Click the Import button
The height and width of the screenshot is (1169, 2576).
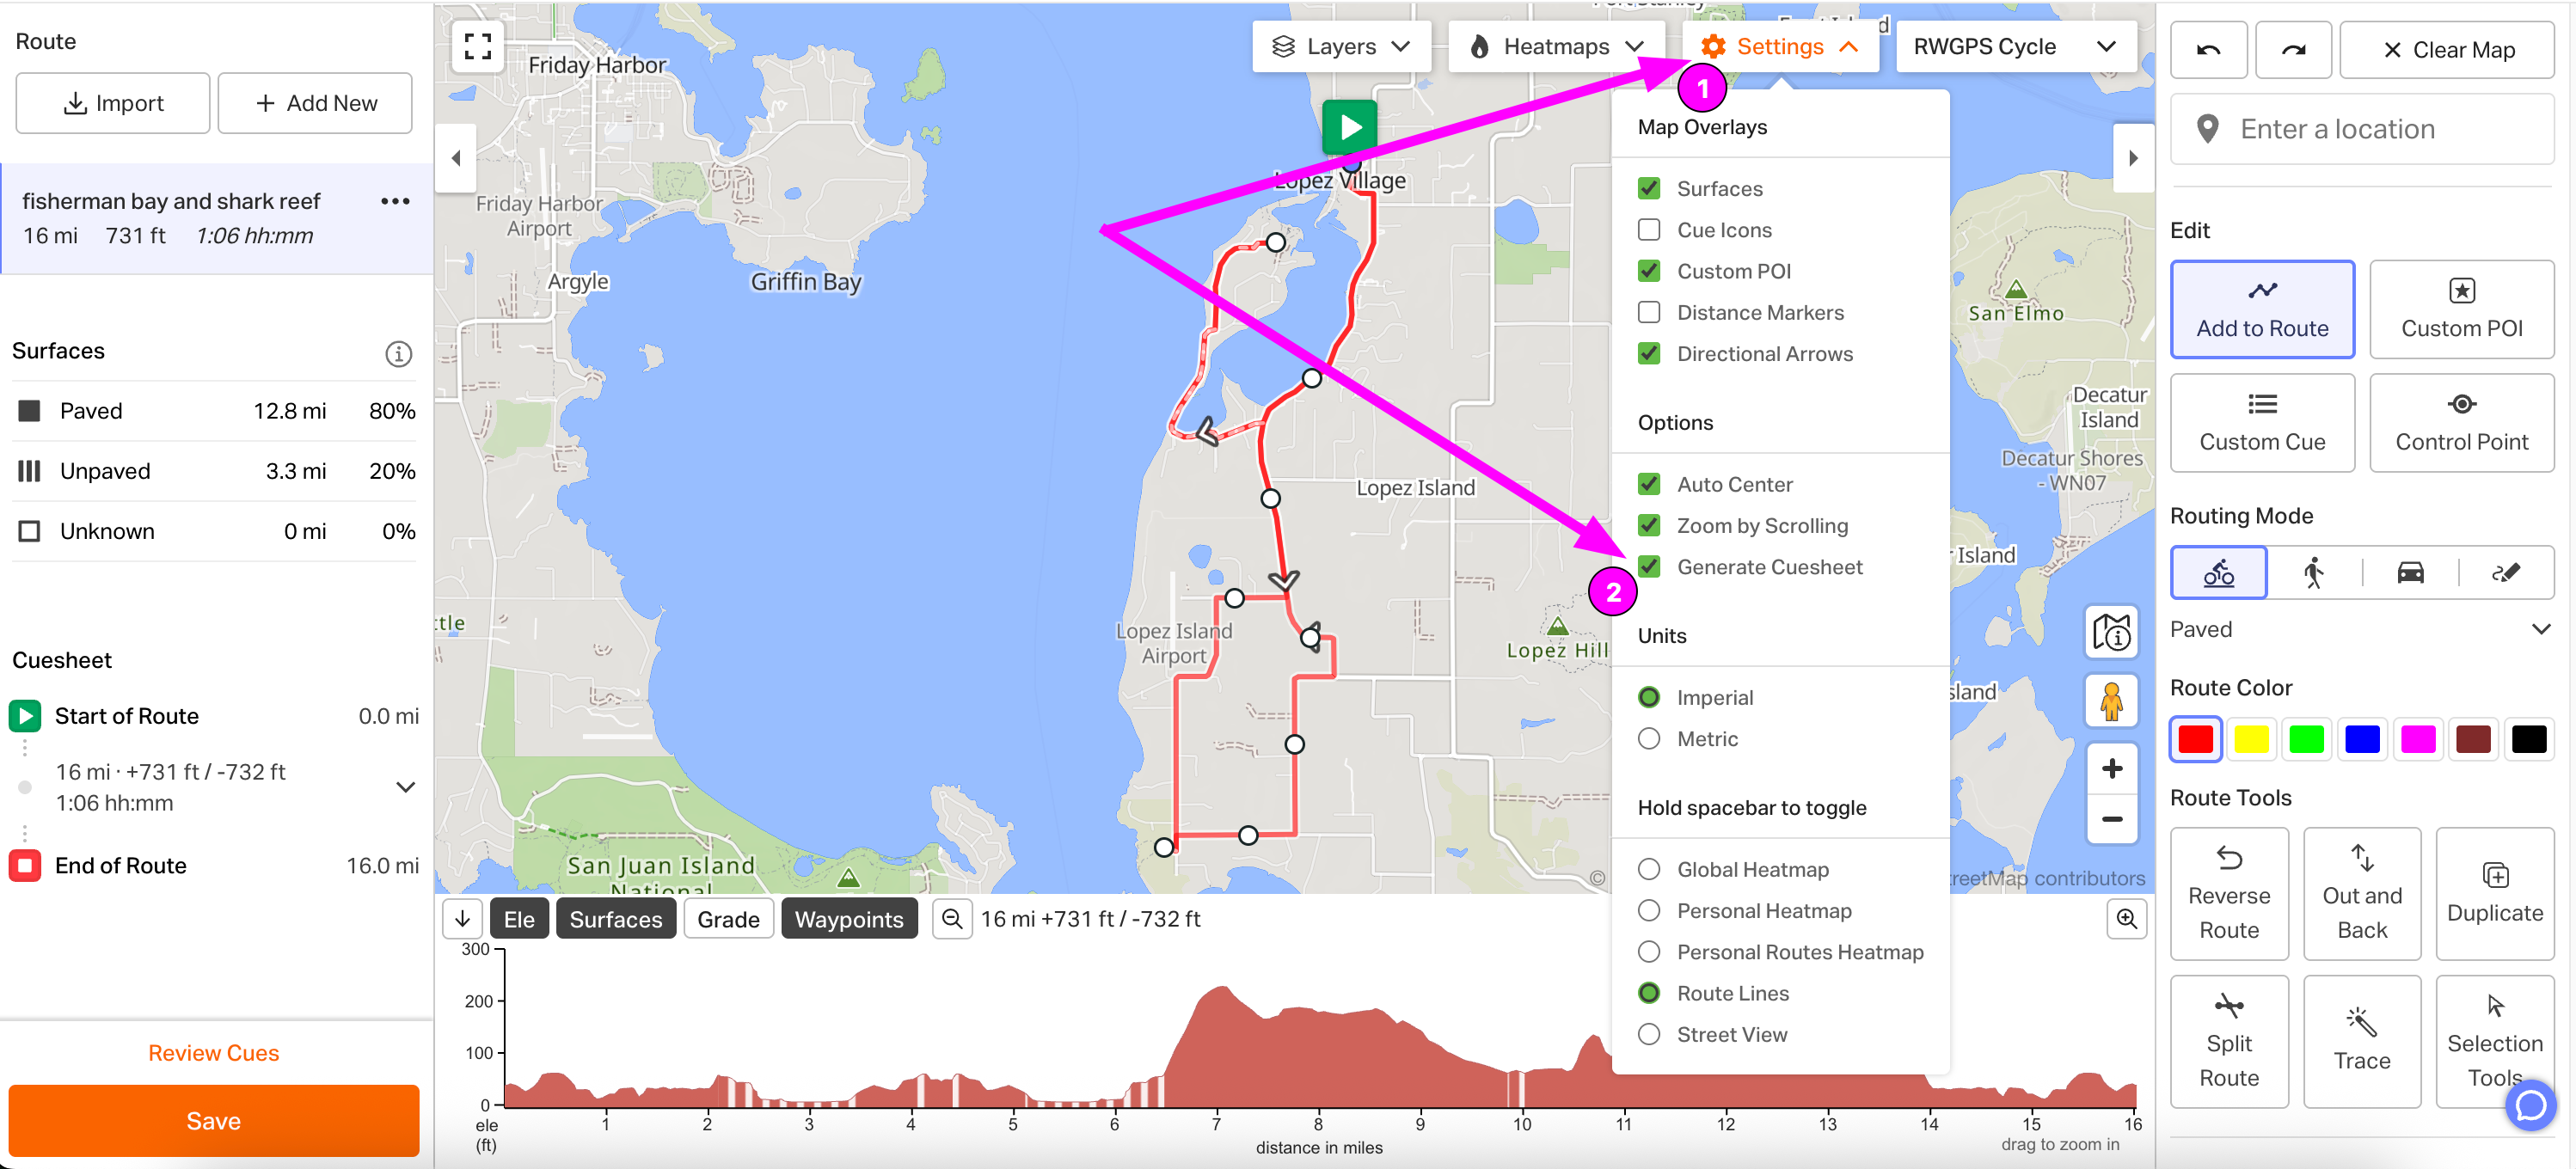click(113, 102)
